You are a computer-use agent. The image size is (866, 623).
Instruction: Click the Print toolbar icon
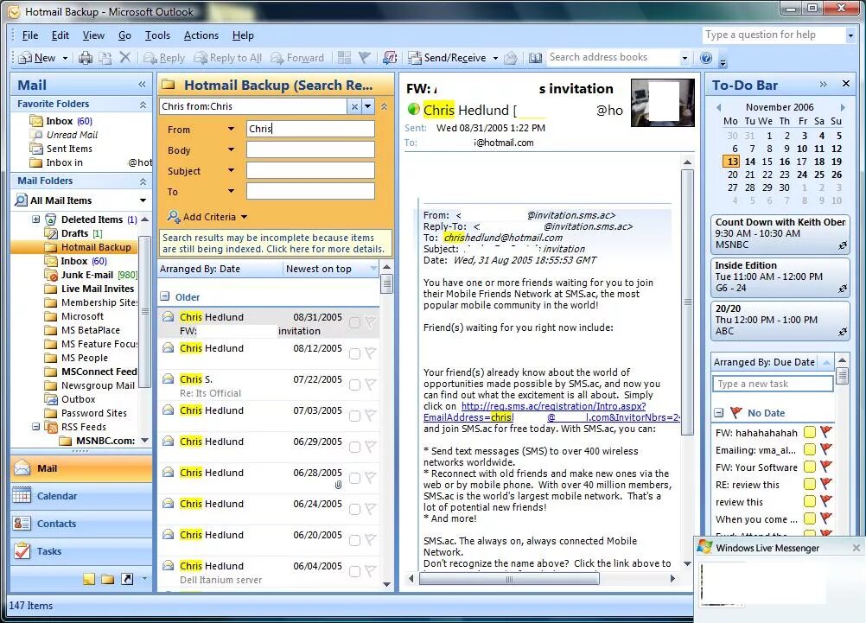[85, 57]
